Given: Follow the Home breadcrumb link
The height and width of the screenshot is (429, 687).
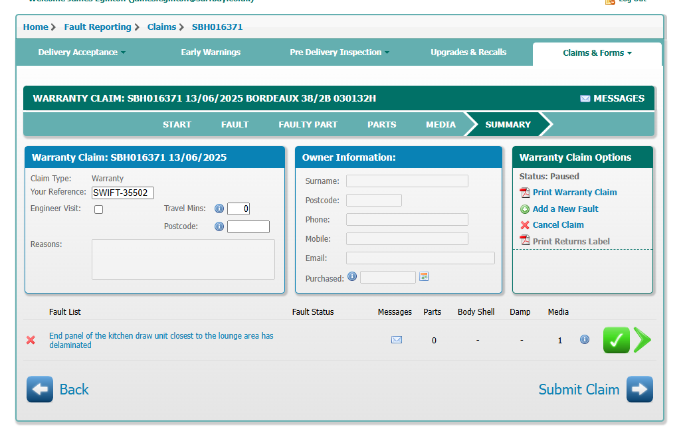Looking at the screenshot, I should 35,27.
